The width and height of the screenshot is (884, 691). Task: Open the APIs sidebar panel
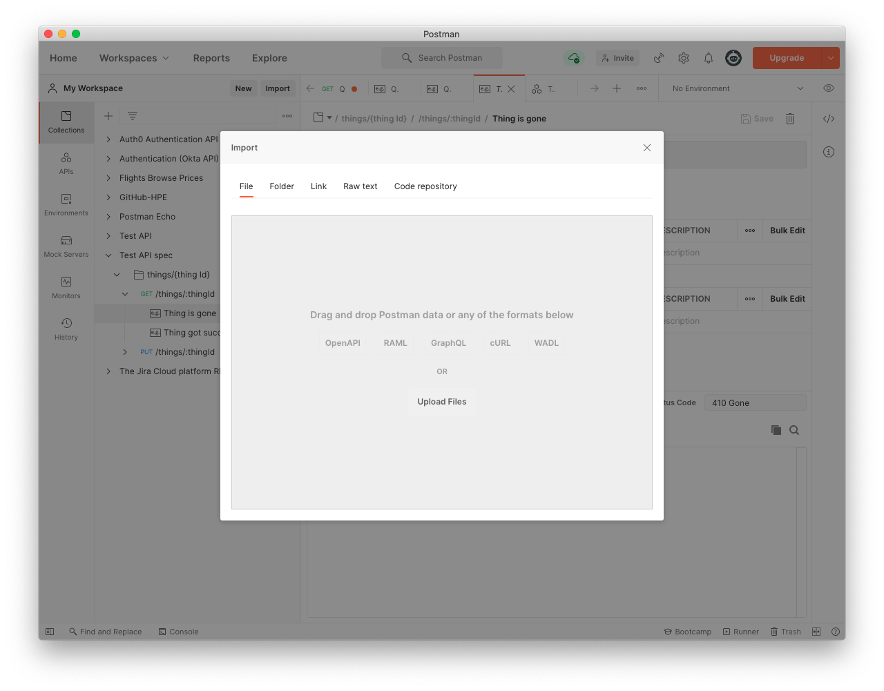click(x=66, y=164)
